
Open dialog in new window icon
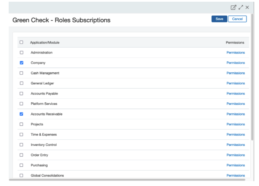[233, 7]
